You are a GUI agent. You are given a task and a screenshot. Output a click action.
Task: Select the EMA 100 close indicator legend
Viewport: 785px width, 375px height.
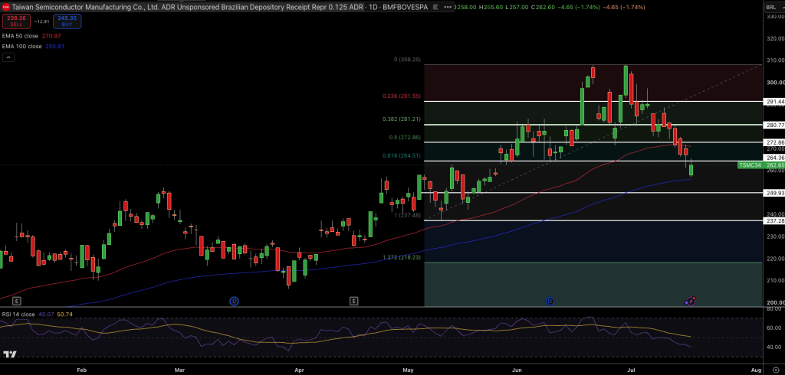22,46
